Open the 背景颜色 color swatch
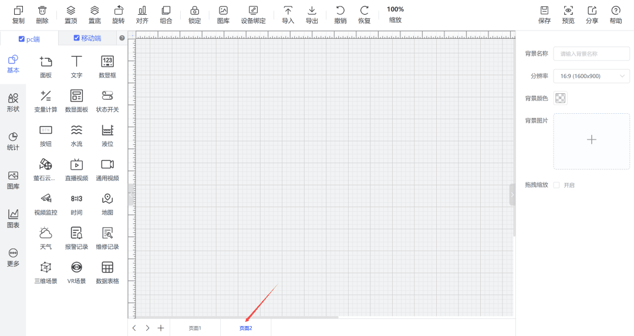This screenshot has height=336, width=634. tap(560, 98)
